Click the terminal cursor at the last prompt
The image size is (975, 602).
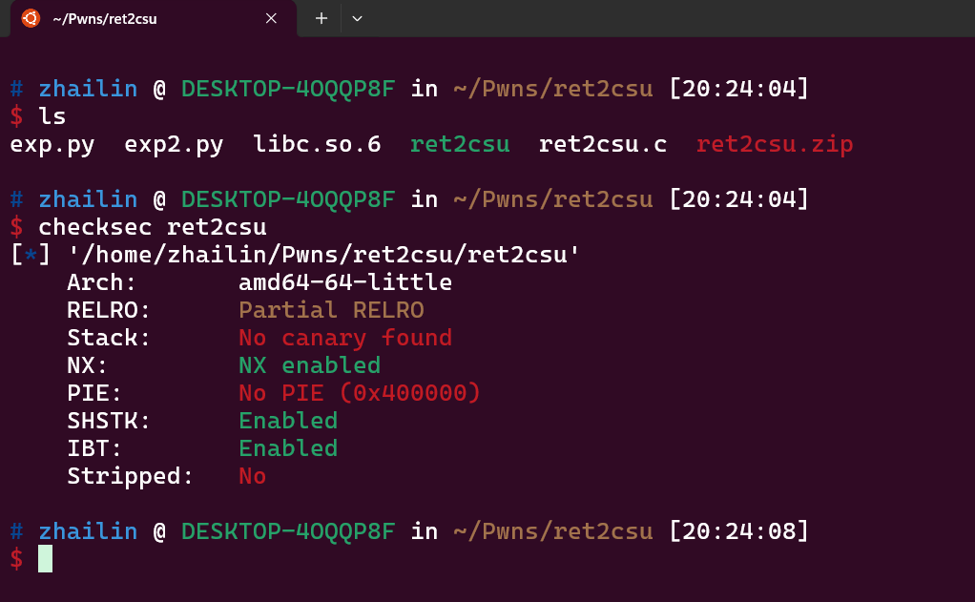pyautogui.click(x=45, y=559)
